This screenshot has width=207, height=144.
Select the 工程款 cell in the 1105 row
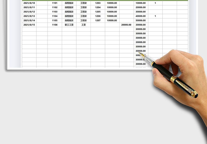83,20
